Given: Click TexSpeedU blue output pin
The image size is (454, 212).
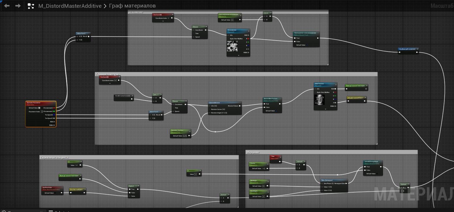Looking at the screenshot, I should tap(54, 115).
